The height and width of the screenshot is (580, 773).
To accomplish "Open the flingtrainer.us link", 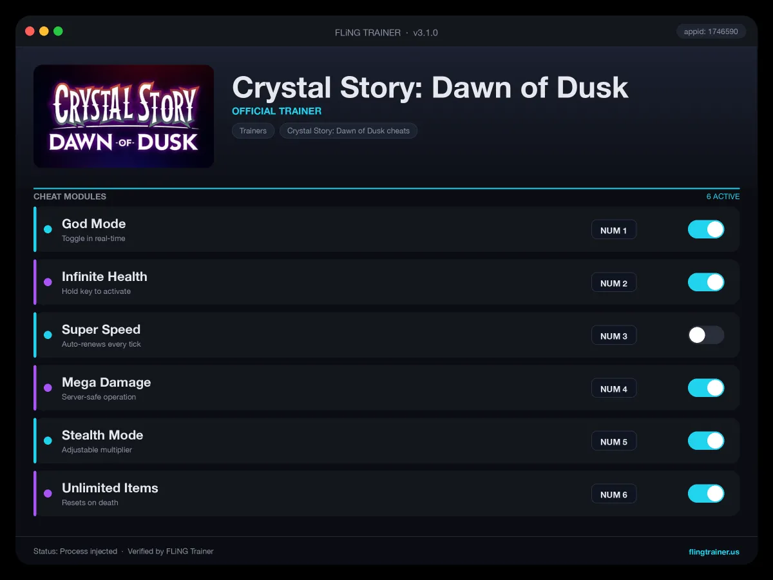I will (714, 552).
